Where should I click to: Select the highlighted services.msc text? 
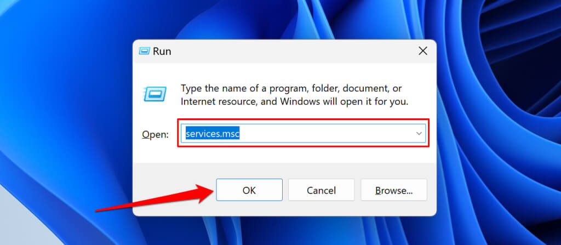coord(213,134)
